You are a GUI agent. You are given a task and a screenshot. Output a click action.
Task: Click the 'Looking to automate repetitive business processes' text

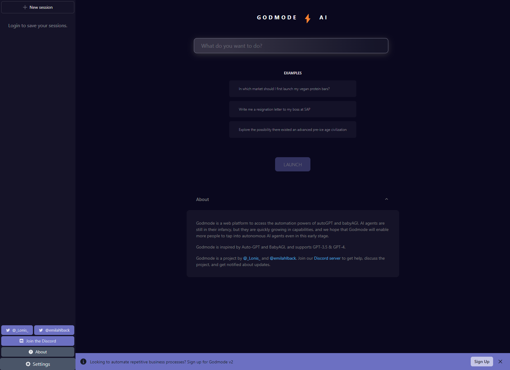point(162,362)
